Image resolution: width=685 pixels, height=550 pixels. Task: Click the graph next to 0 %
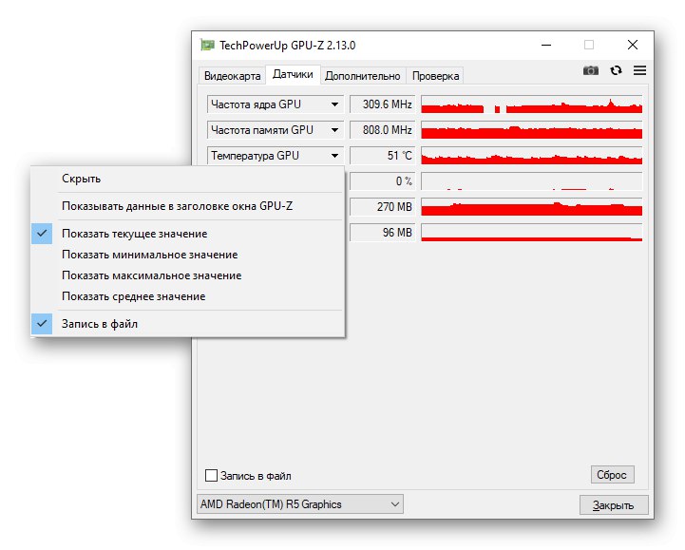point(532,181)
